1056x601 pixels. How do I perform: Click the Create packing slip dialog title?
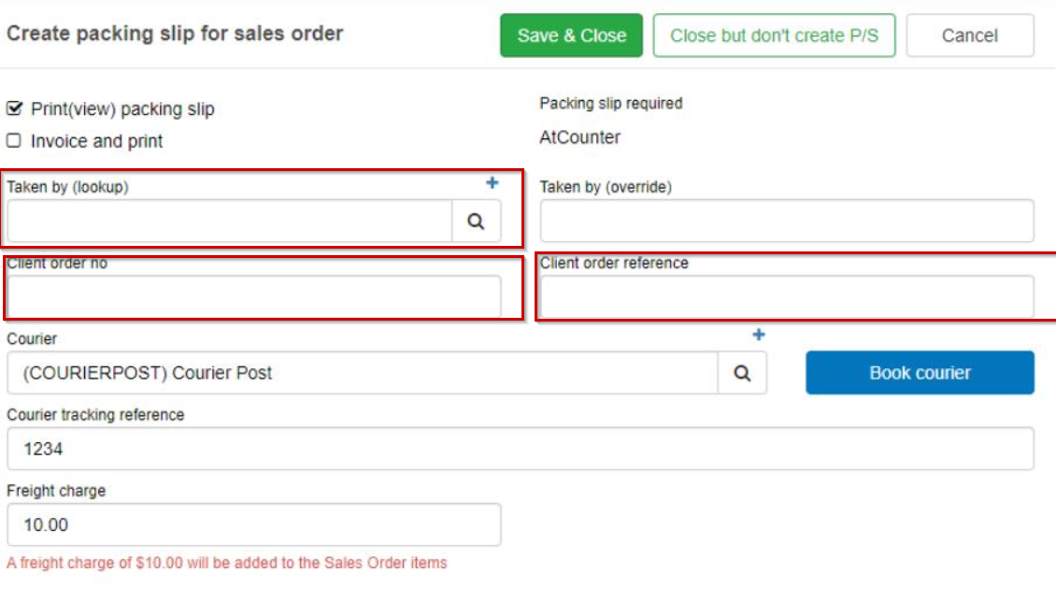click(175, 34)
